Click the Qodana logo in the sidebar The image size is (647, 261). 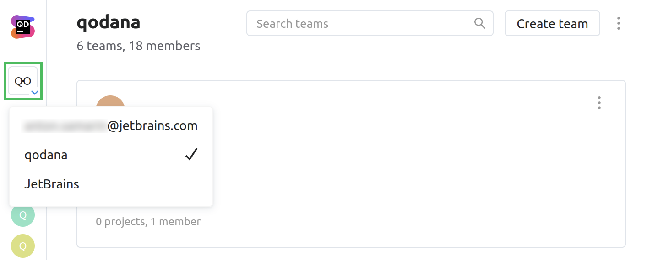[23, 27]
